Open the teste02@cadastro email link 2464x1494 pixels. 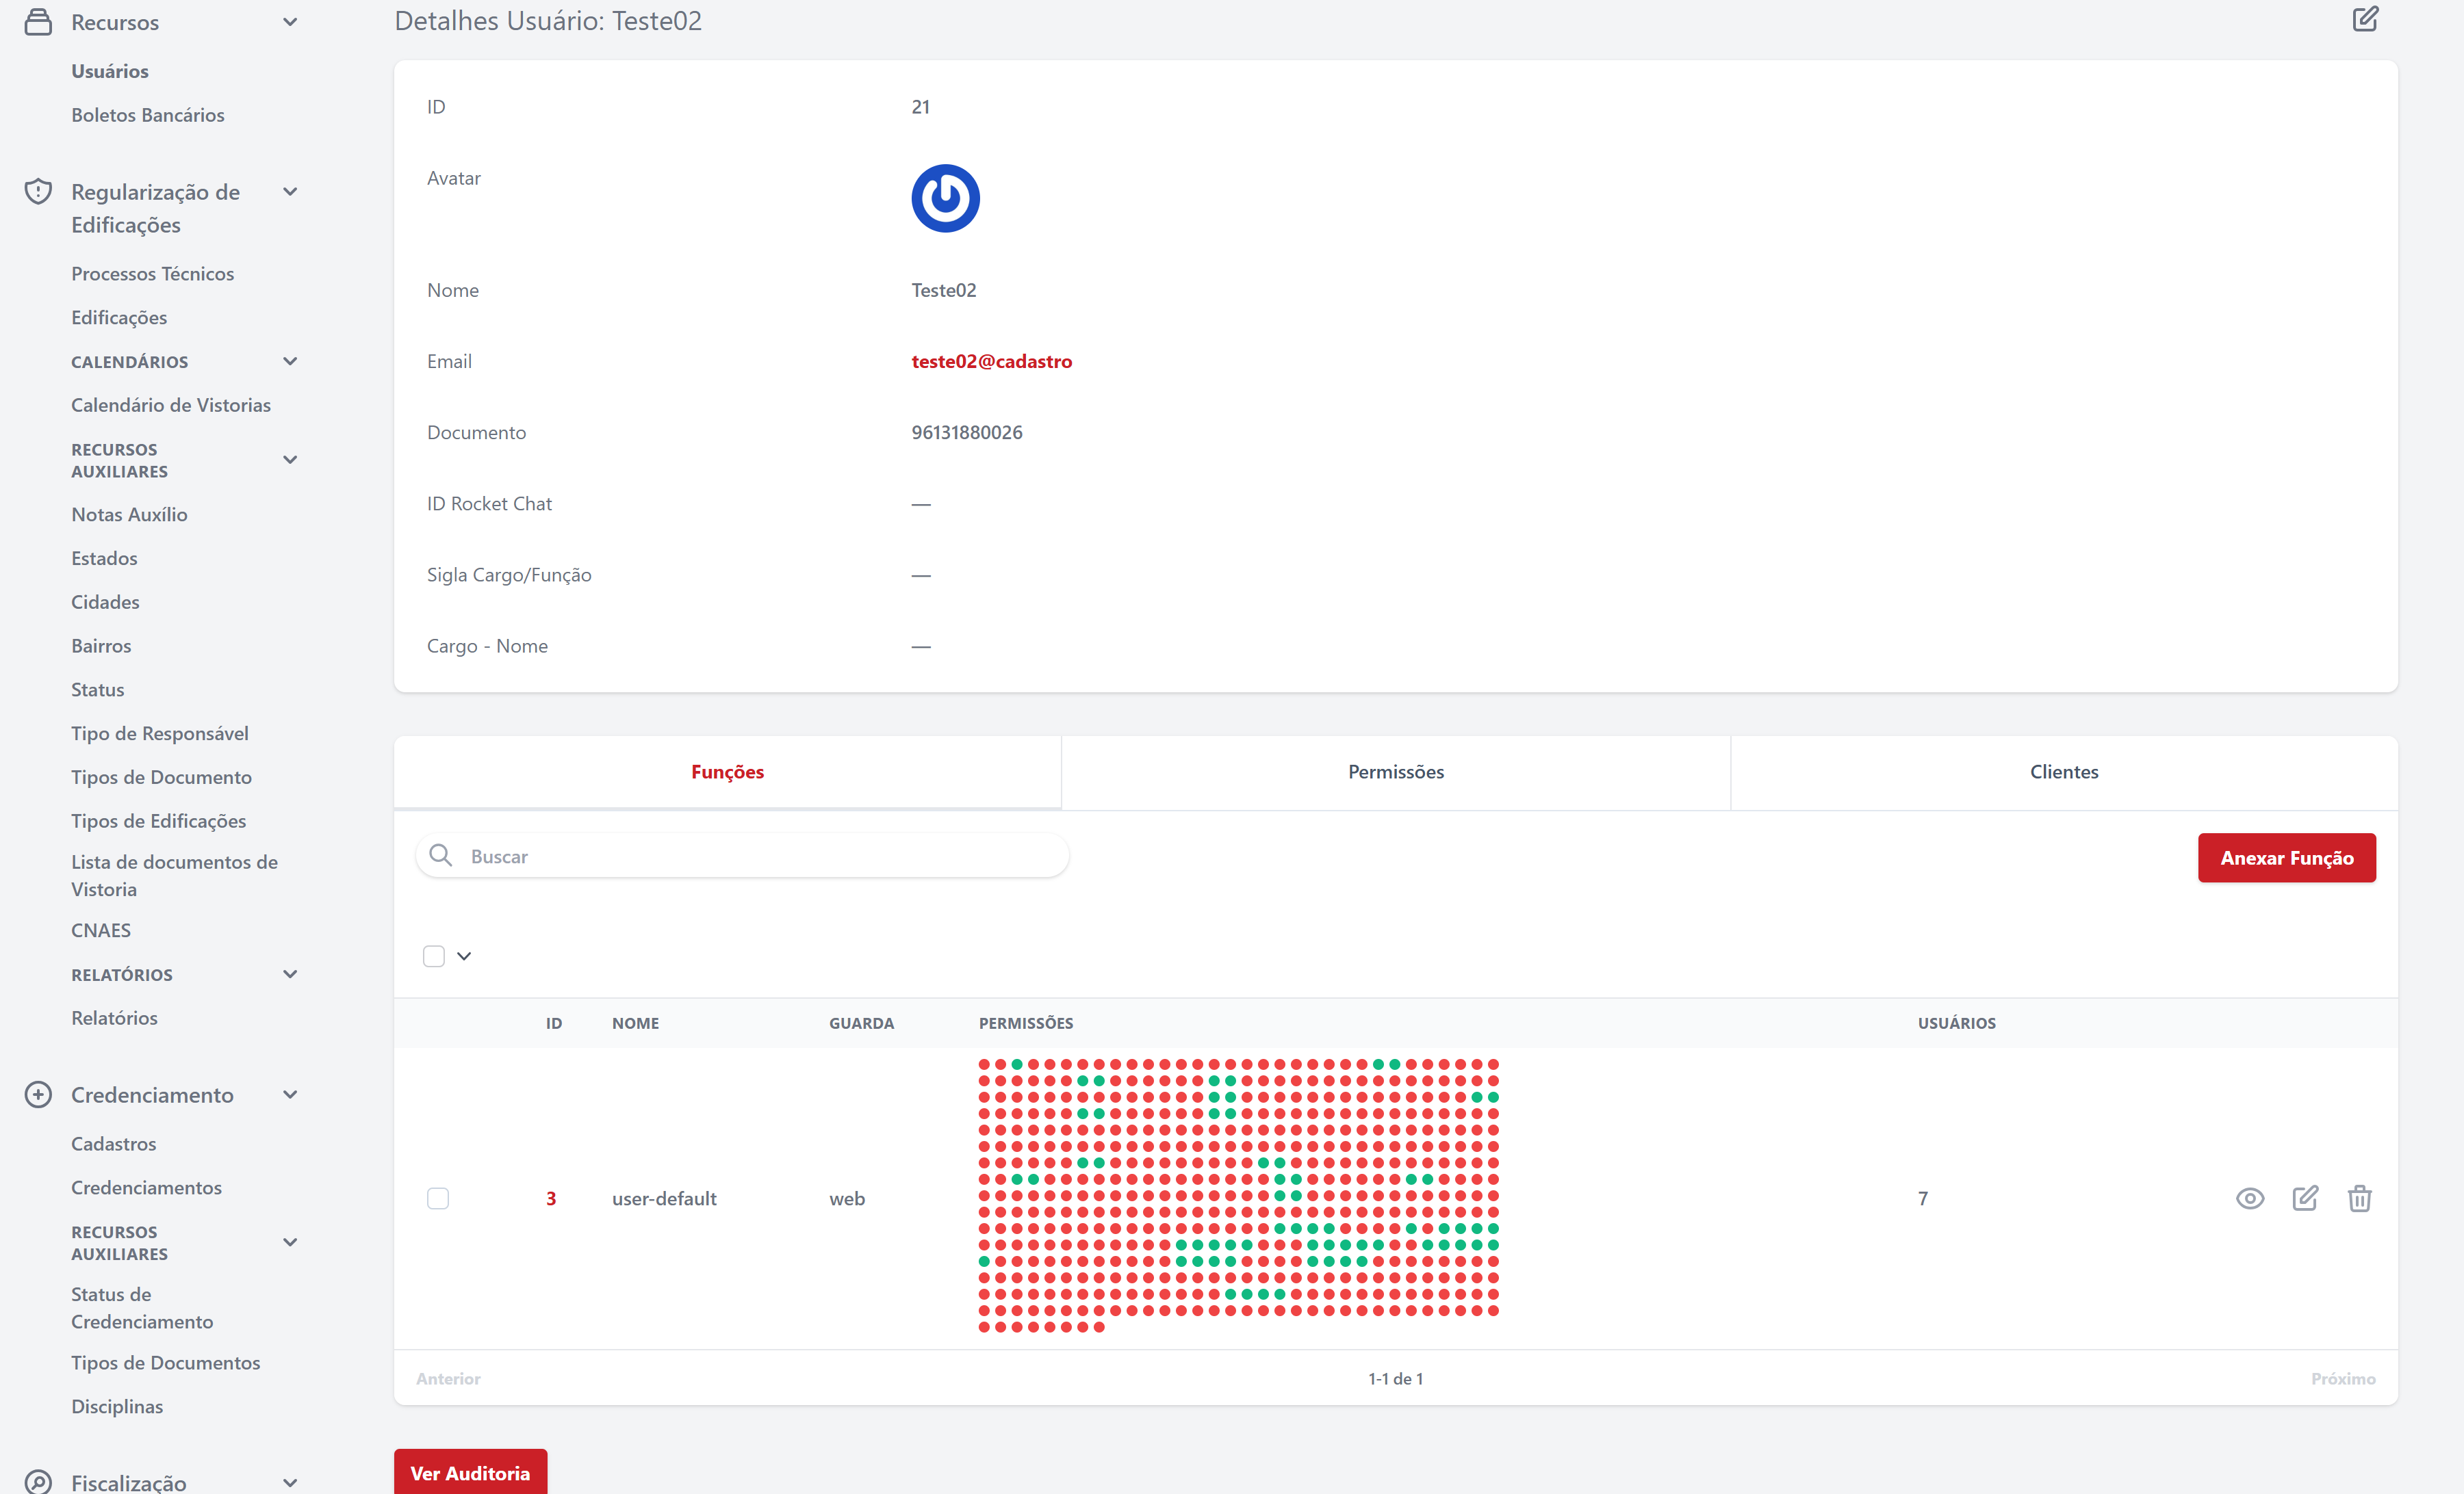click(x=990, y=362)
